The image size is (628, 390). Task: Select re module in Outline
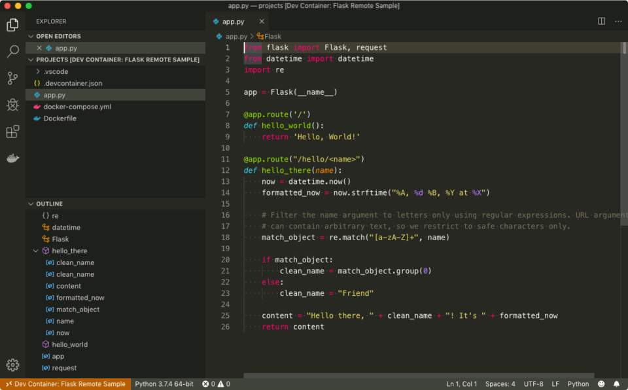[115, 216]
